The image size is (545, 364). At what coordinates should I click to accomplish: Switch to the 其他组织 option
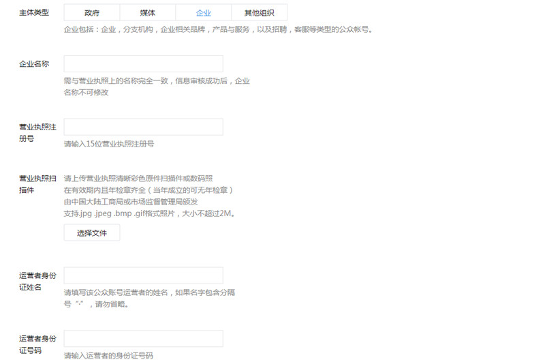point(260,12)
